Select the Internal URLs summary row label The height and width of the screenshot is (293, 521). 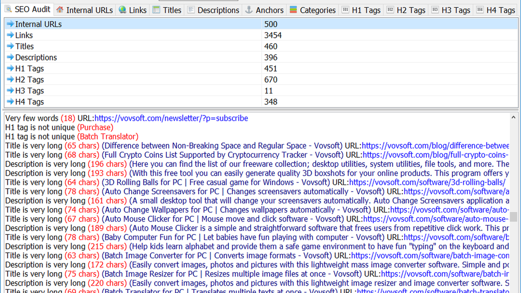(x=38, y=24)
